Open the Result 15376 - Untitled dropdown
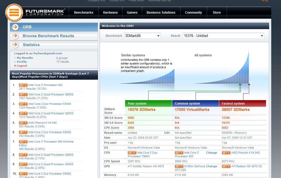281x178 pixels. click(x=223, y=36)
